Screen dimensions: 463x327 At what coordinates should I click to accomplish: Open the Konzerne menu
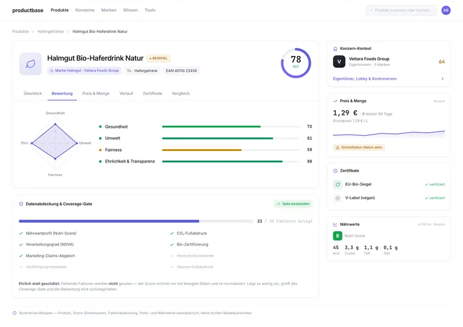(x=85, y=10)
